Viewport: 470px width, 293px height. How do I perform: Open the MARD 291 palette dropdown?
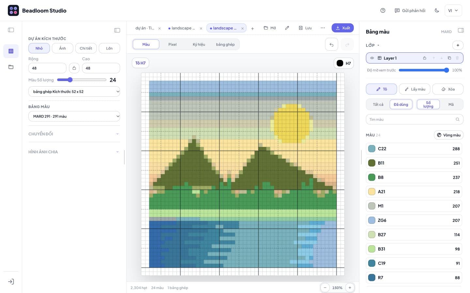pyautogui.click(x=74, y=116)
